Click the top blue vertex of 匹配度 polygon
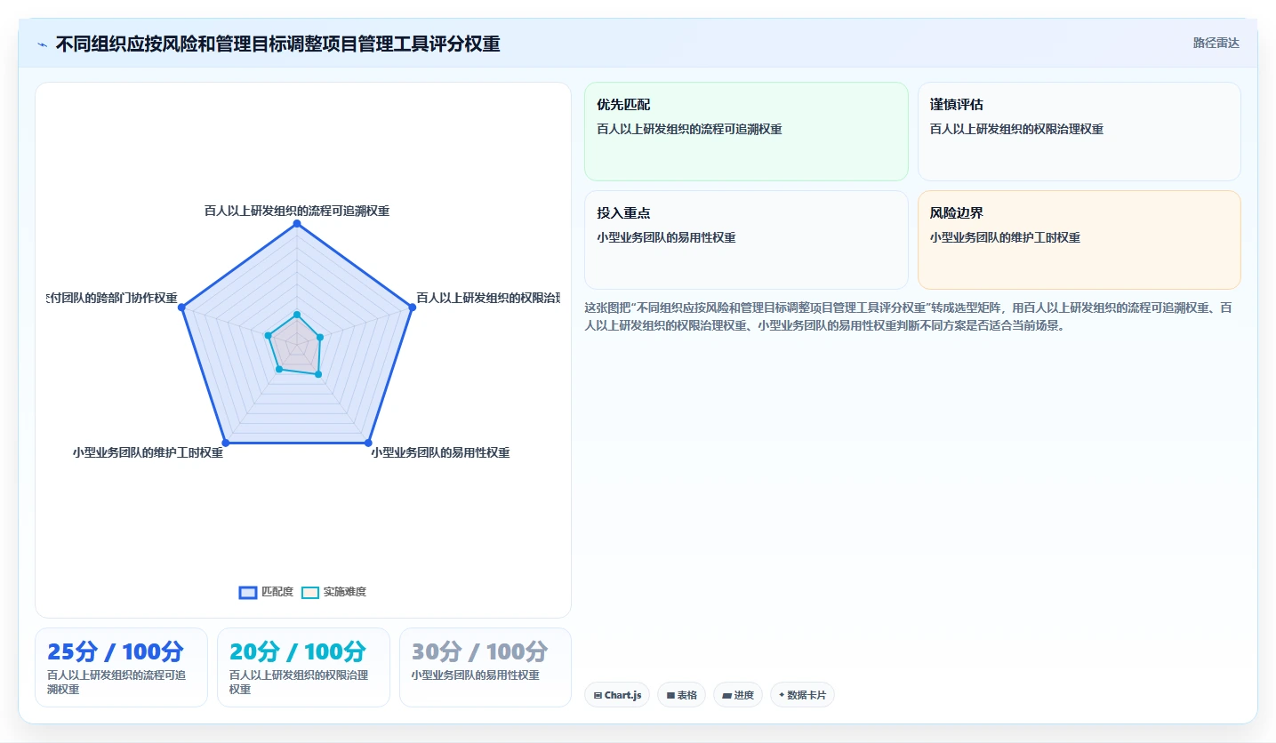Viewport: 1276px width, 743px height. point(297,223)
